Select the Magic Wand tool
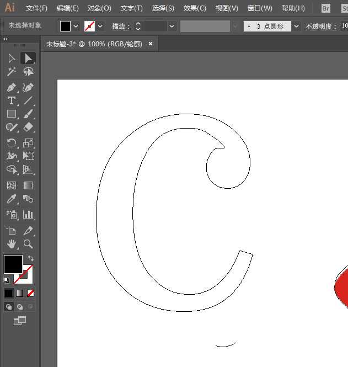Screen dimensions: 348x367 pyautogui.click(x=11, y=72)
